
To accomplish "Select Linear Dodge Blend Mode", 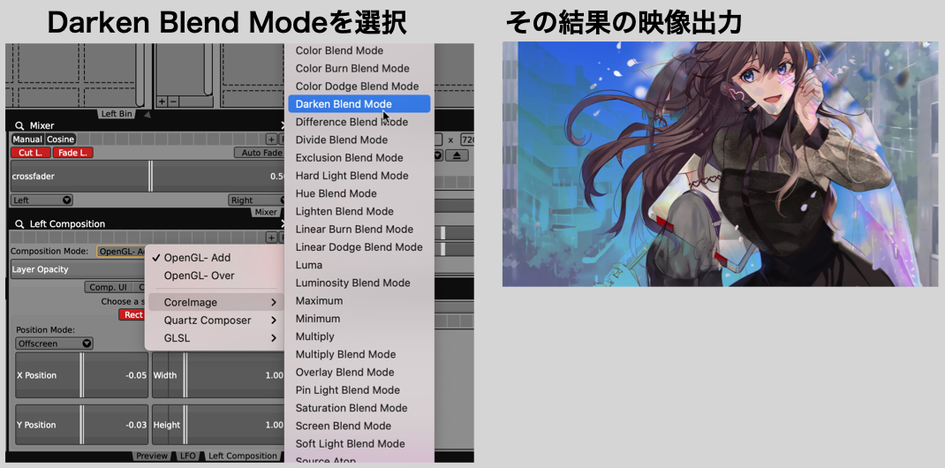I will (x=359, y=247).
